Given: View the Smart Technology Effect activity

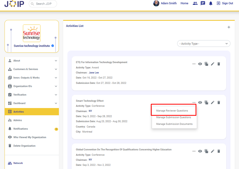Looking at the screenshot, I should [200, 102].
